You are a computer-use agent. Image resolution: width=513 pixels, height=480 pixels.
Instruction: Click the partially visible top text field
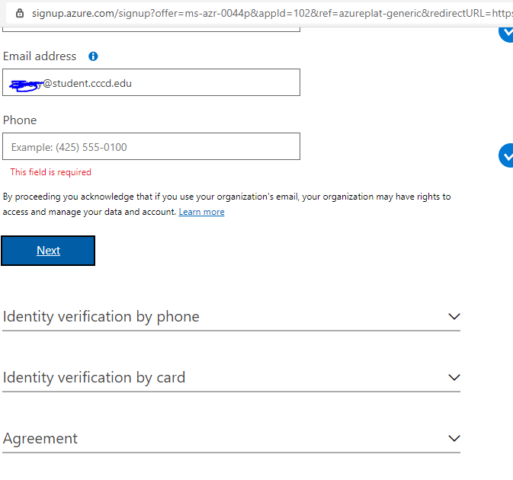pyautogui.click(x=151, y=27)
